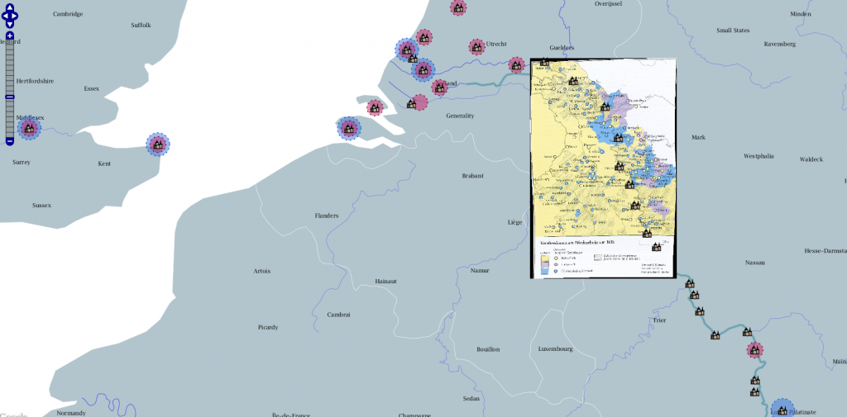Select the blue-haloed city marker on the Kent coast
This screenshot has height=417, width=847.
[x=158, y=145]
